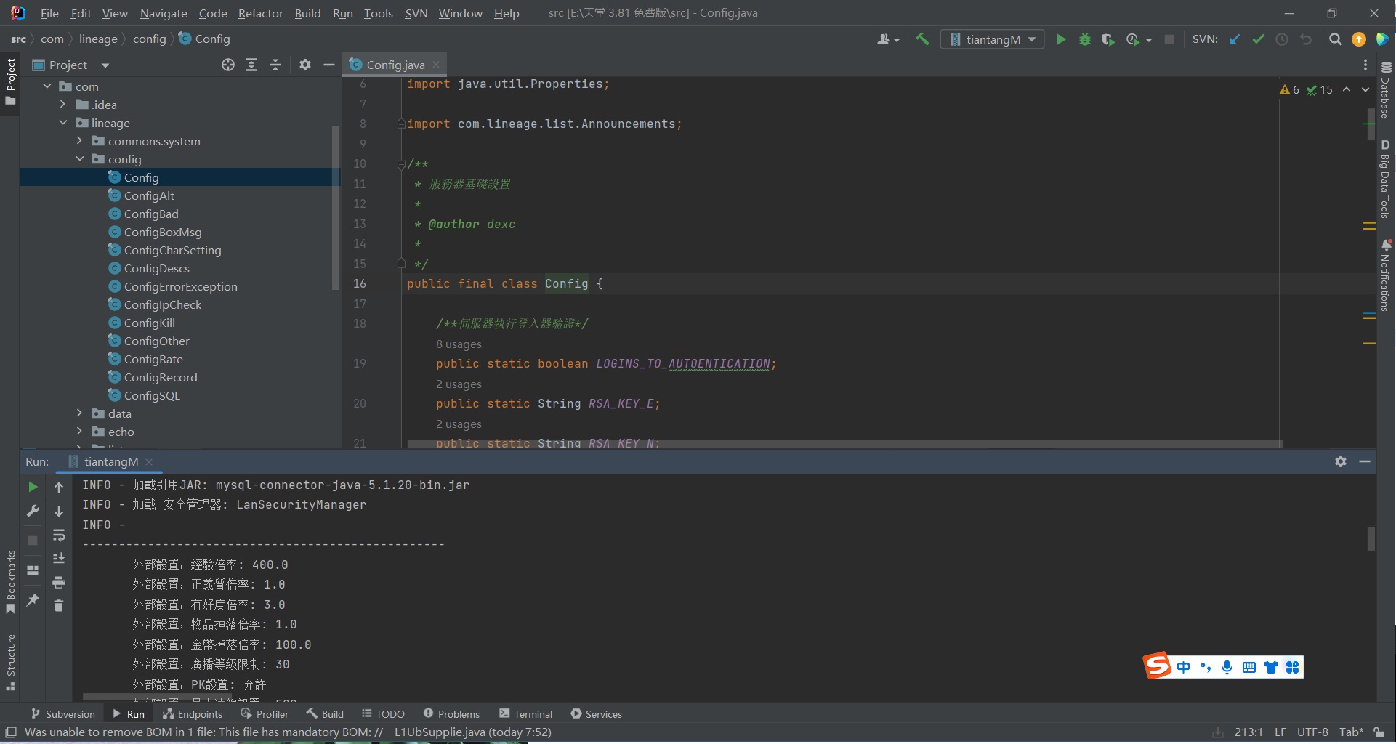Toggle the Notifications tool window stripe button
Image resolution: width=1396 pixels, height=744 pixels.
(x=1386, y=275)
